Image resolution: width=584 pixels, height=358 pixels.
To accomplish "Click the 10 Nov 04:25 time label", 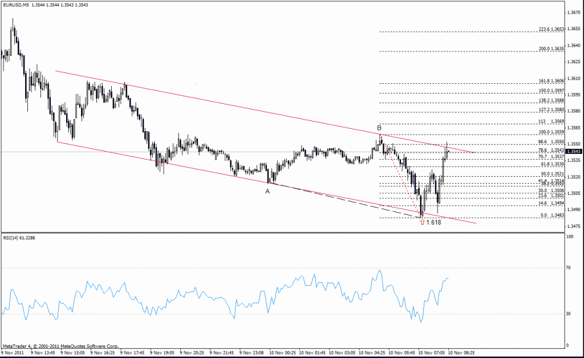I will pyautogui.click(x=372, y=352).
